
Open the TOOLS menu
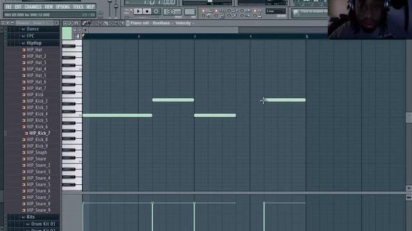point(78,6)
